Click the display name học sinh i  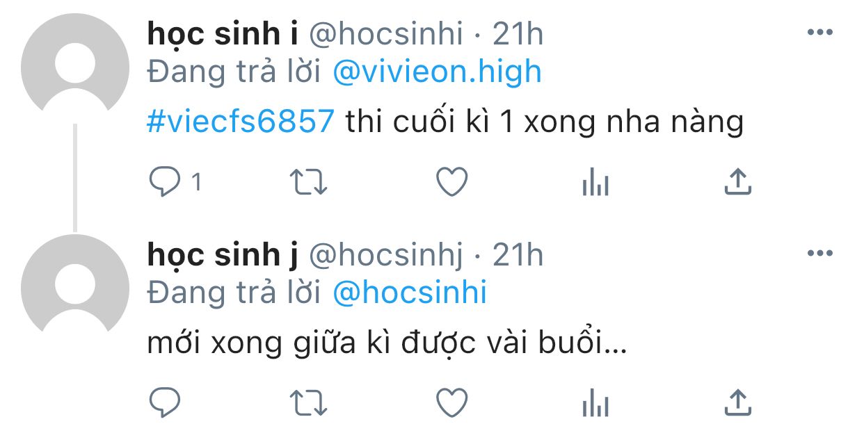click(223, 35)
